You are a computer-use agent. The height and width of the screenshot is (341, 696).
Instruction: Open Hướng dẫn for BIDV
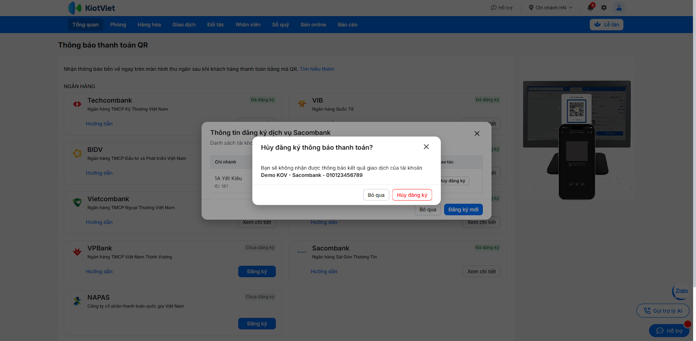coord(99,173)
